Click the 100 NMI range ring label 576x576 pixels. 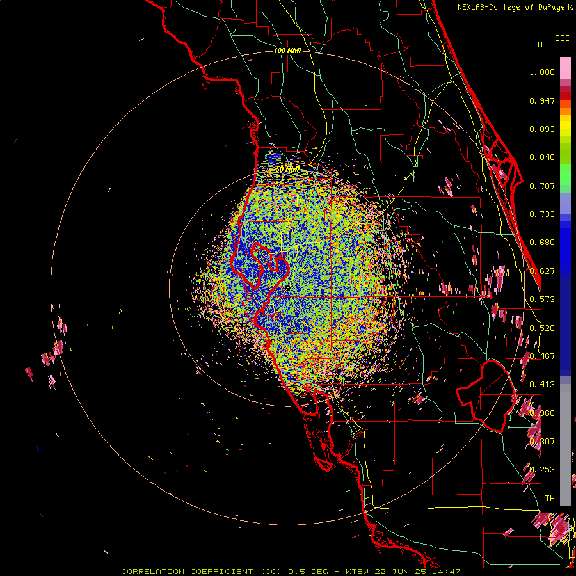pyautogui.click(x=287, y=51)
